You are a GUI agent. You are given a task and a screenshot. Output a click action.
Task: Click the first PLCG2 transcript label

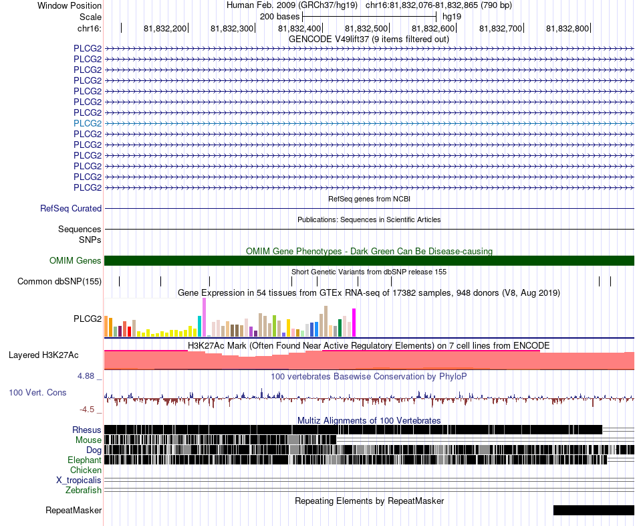[x=88, y=49]
